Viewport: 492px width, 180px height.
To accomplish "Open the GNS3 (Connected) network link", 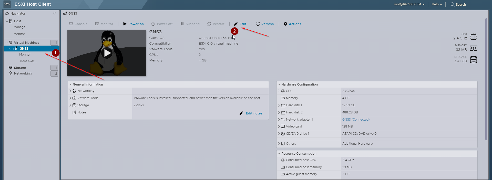I will click(356, 120).
